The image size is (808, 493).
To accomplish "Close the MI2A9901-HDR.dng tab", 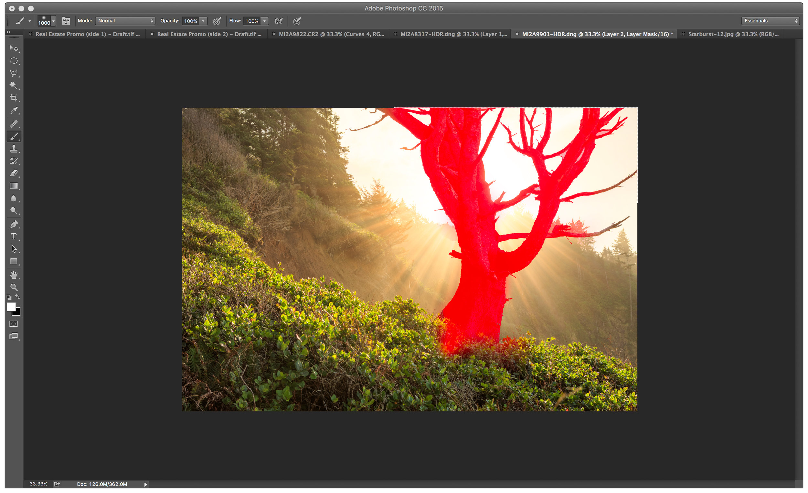I will (517, 34).
